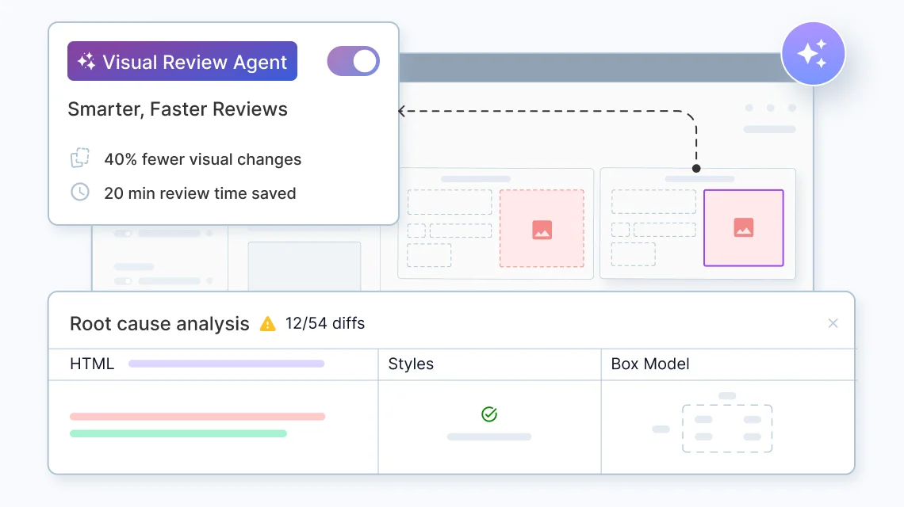
Task: Click the green checkmark in the Styles column
Action: (x=489, y=413)
